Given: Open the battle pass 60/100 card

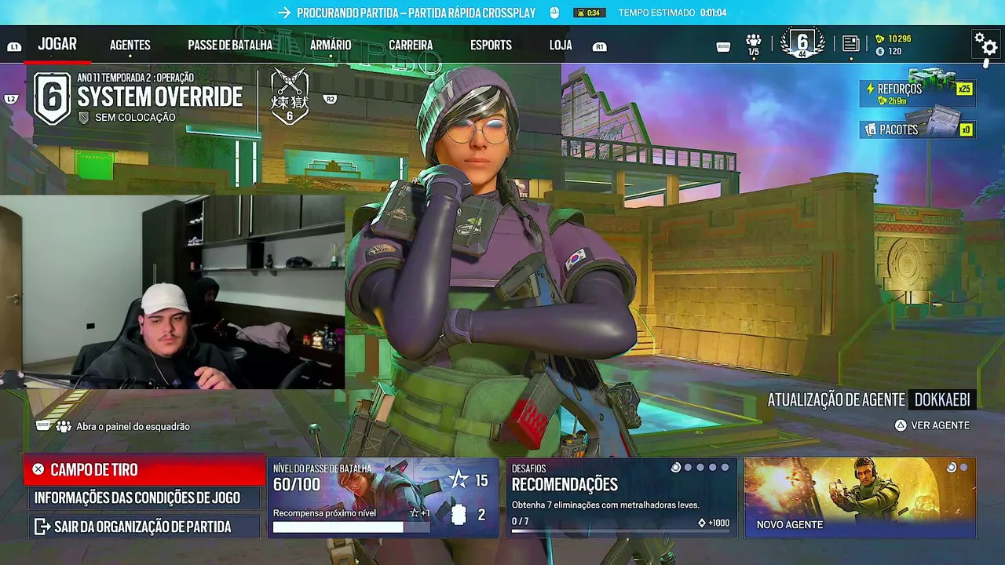Looking at the screenshot, I should [x=383, y=498].
